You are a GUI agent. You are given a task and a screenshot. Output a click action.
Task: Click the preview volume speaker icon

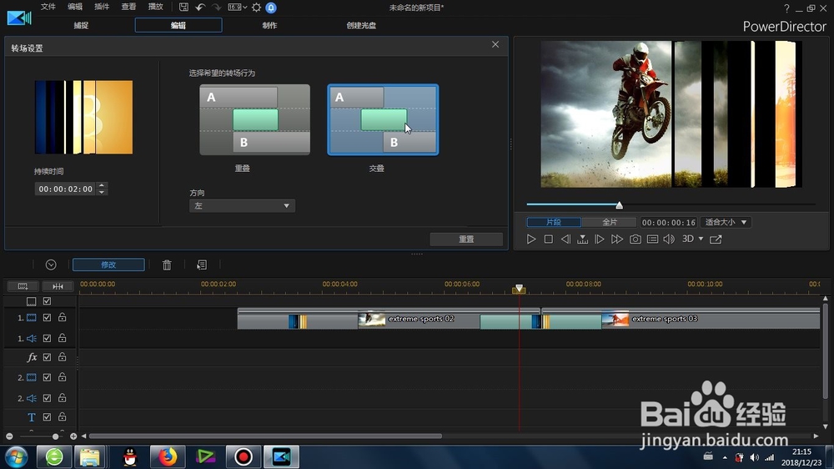tap(669, 239)
